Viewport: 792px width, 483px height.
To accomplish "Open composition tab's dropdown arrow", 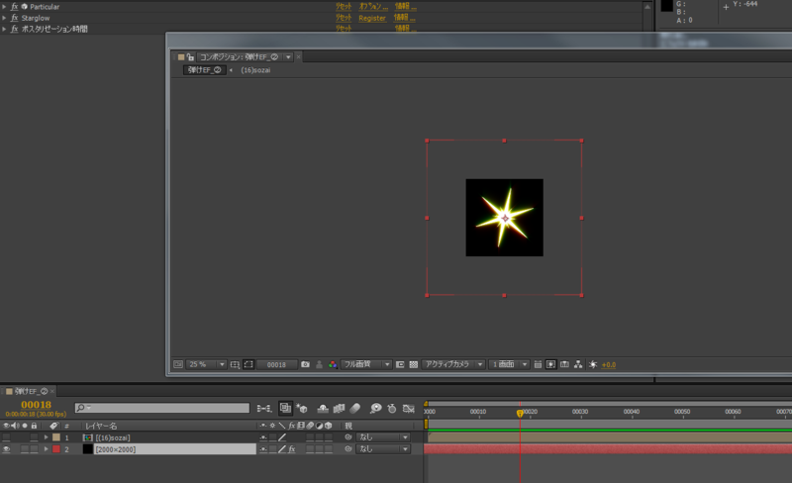I will [288, 57].
